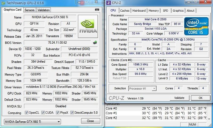The height and width of the screenshot is (128, 213).
Task: Click the Intel Core i5 2500 name value
Action: 155,19
